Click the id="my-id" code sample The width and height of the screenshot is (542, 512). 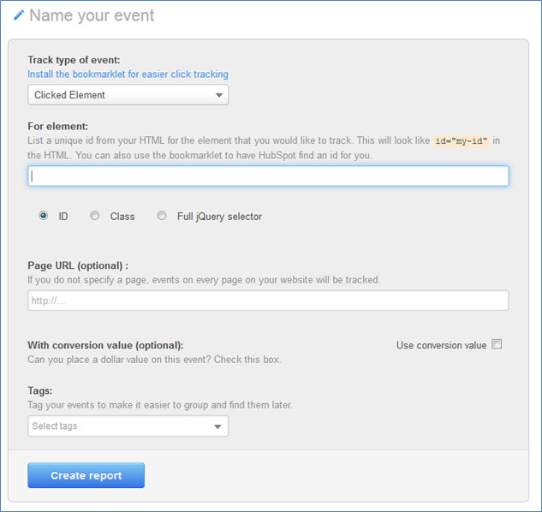(462, 141)
